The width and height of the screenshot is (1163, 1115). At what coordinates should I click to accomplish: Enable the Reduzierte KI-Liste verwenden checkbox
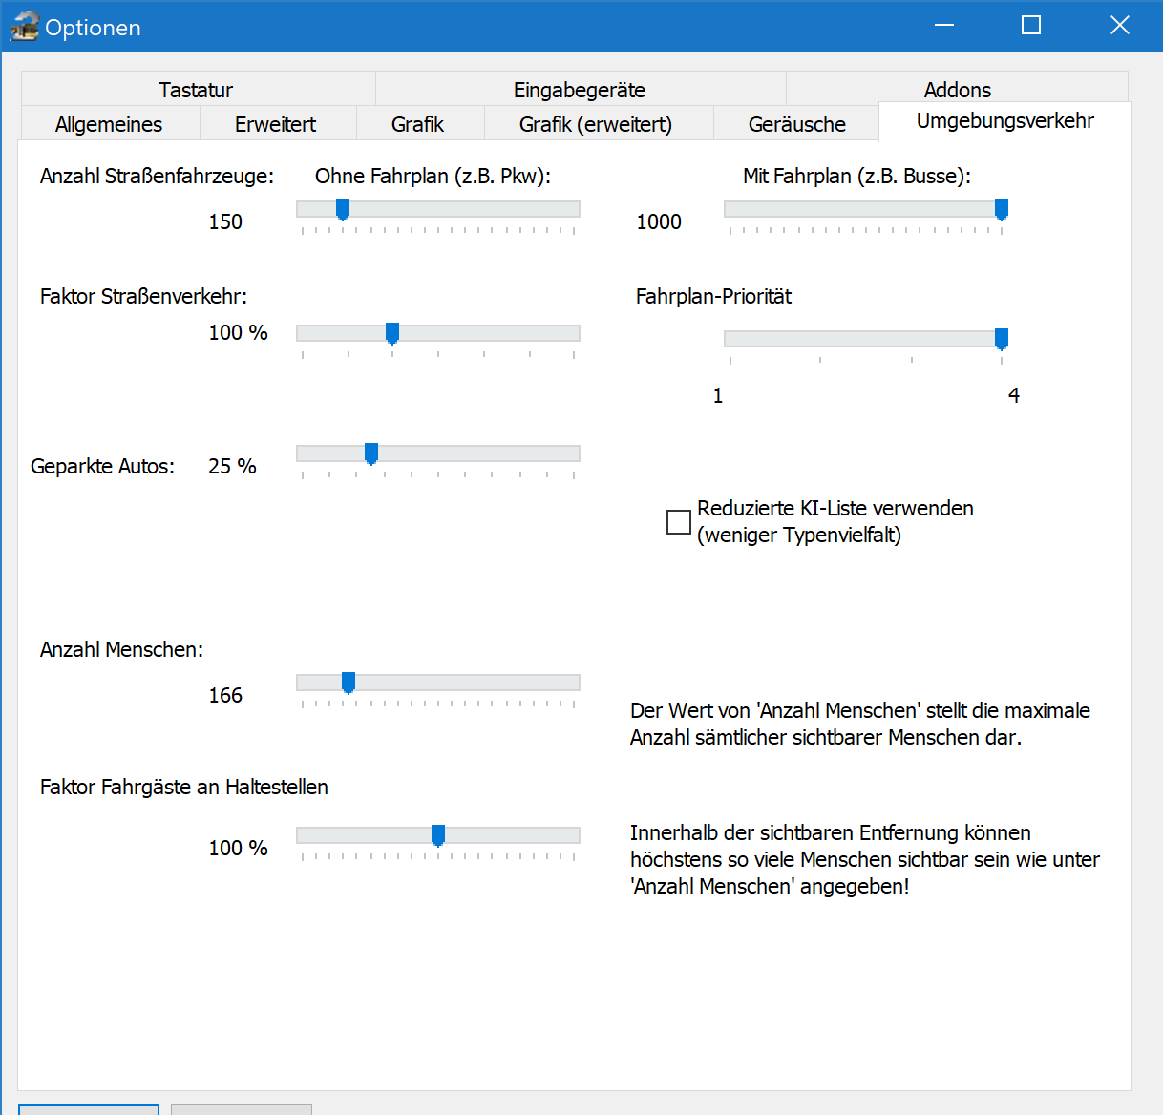679,522
